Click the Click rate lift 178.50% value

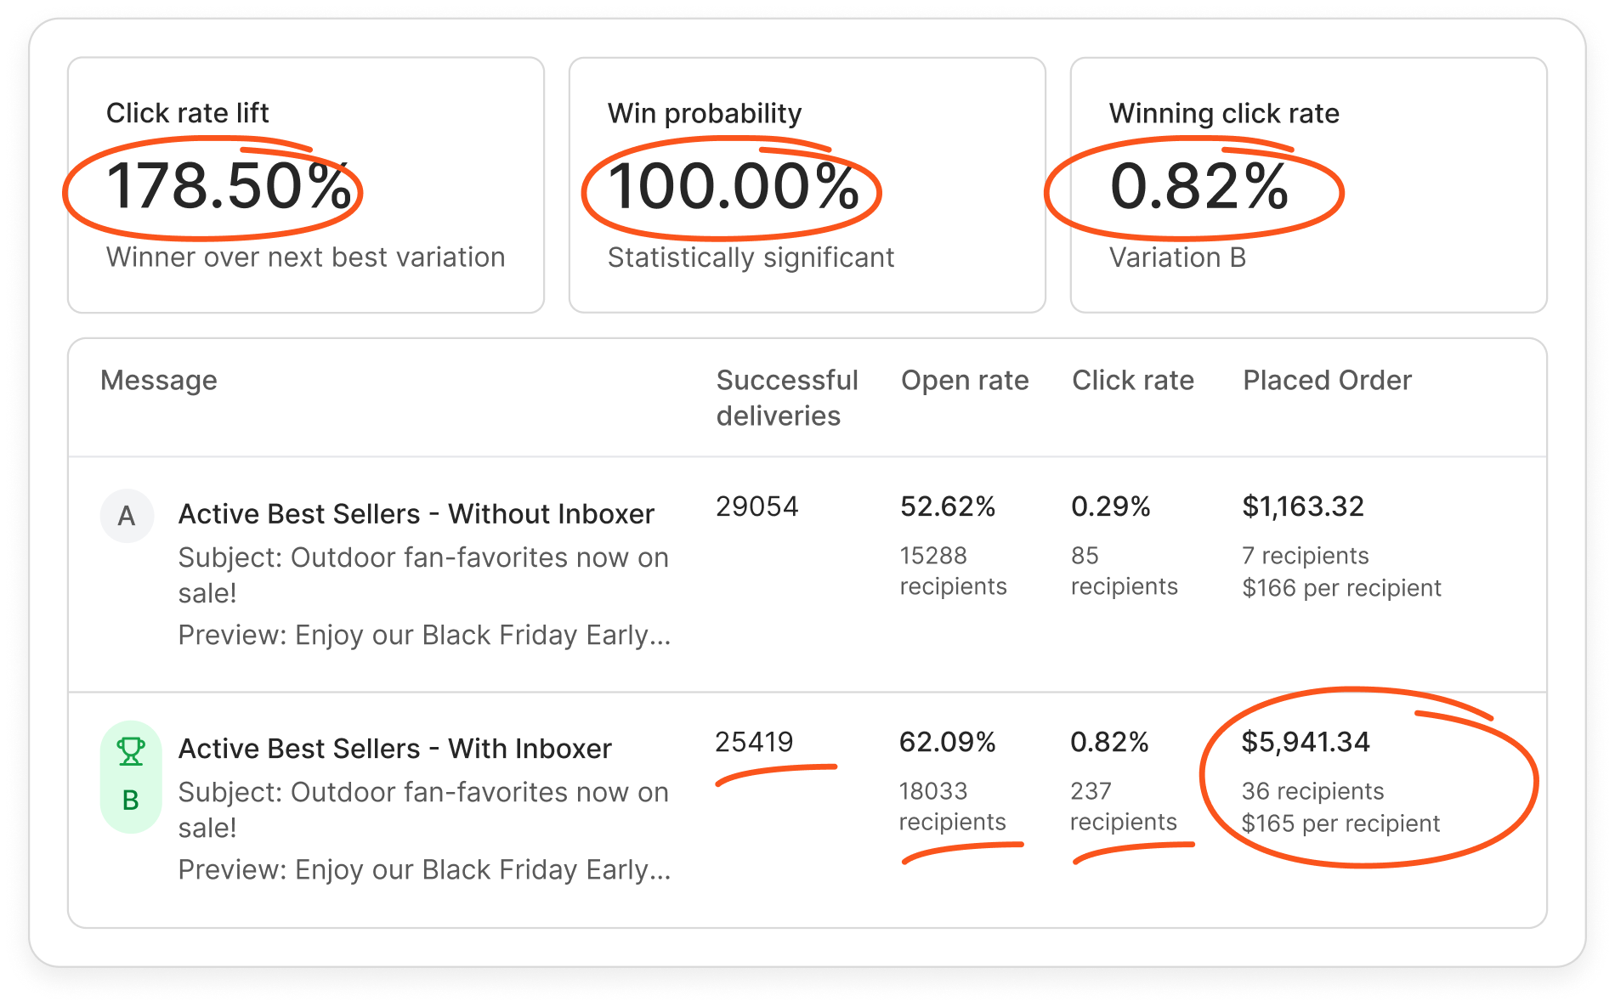229,186
